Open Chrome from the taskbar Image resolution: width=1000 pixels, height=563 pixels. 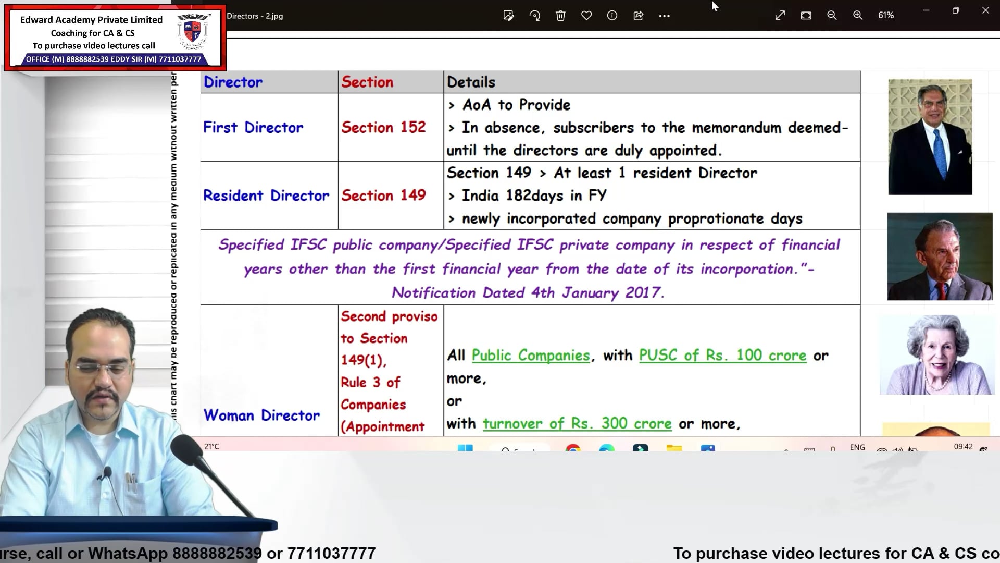[573, 448]
